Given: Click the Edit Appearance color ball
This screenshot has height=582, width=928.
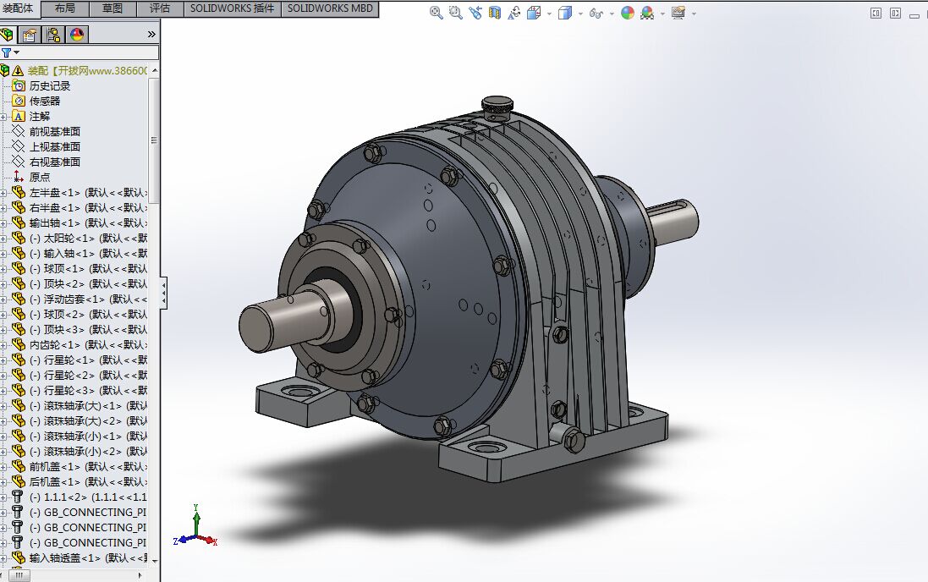Looking at the screenshot, I should [627, 13].
